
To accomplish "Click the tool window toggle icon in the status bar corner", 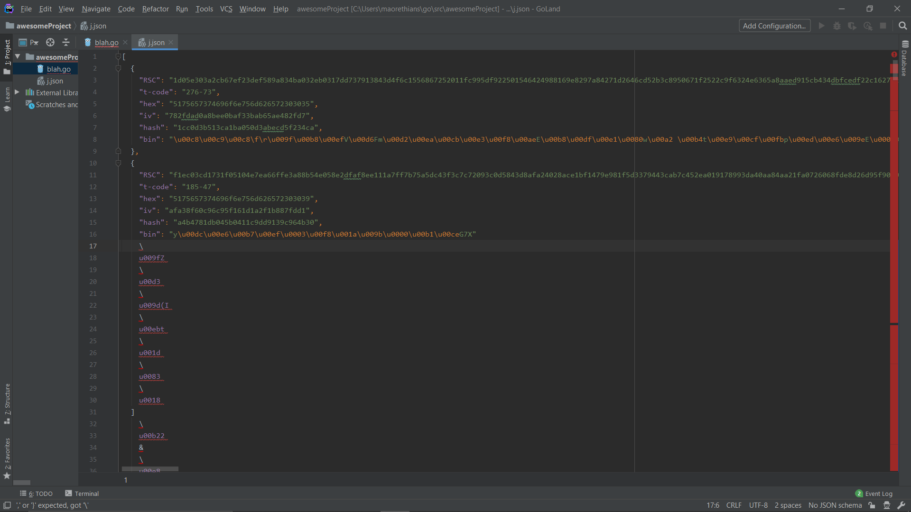I will tap(7, 505).
